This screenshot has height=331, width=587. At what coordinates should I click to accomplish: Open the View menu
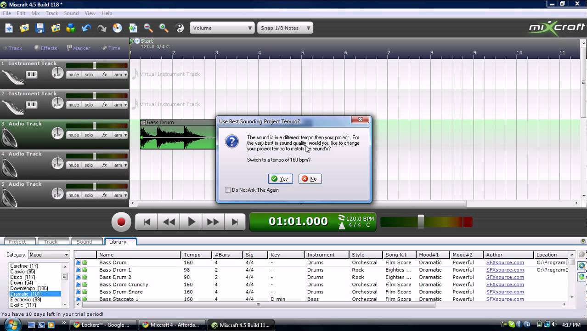click(90, 13)
